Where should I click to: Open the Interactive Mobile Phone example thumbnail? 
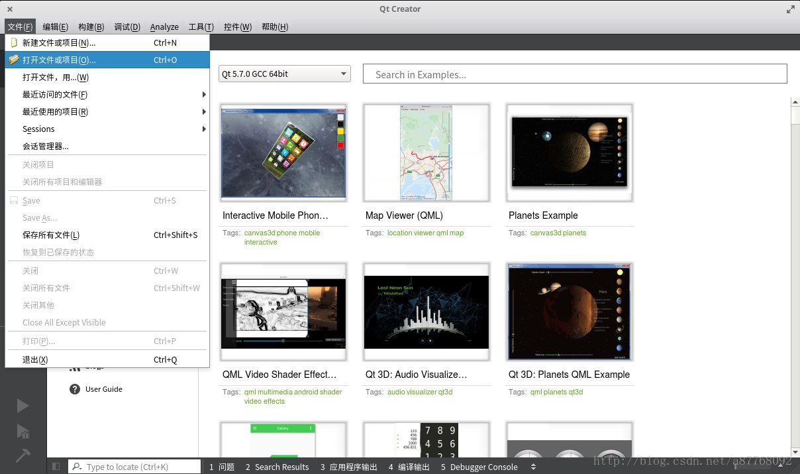point(283,152)
